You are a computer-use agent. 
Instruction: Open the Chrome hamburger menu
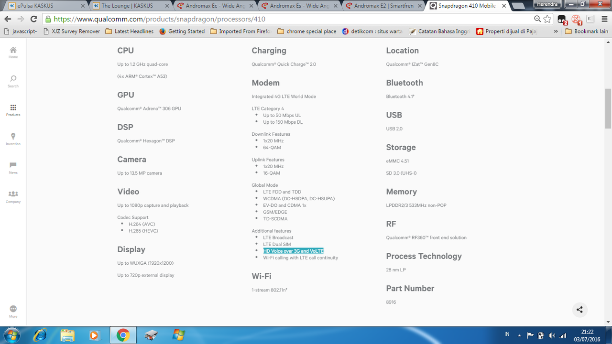pyautogui.click(x=603, y=19)
